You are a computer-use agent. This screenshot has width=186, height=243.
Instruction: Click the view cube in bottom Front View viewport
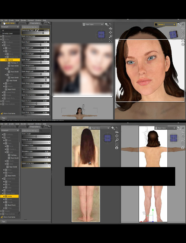click(x=108, y=138)
